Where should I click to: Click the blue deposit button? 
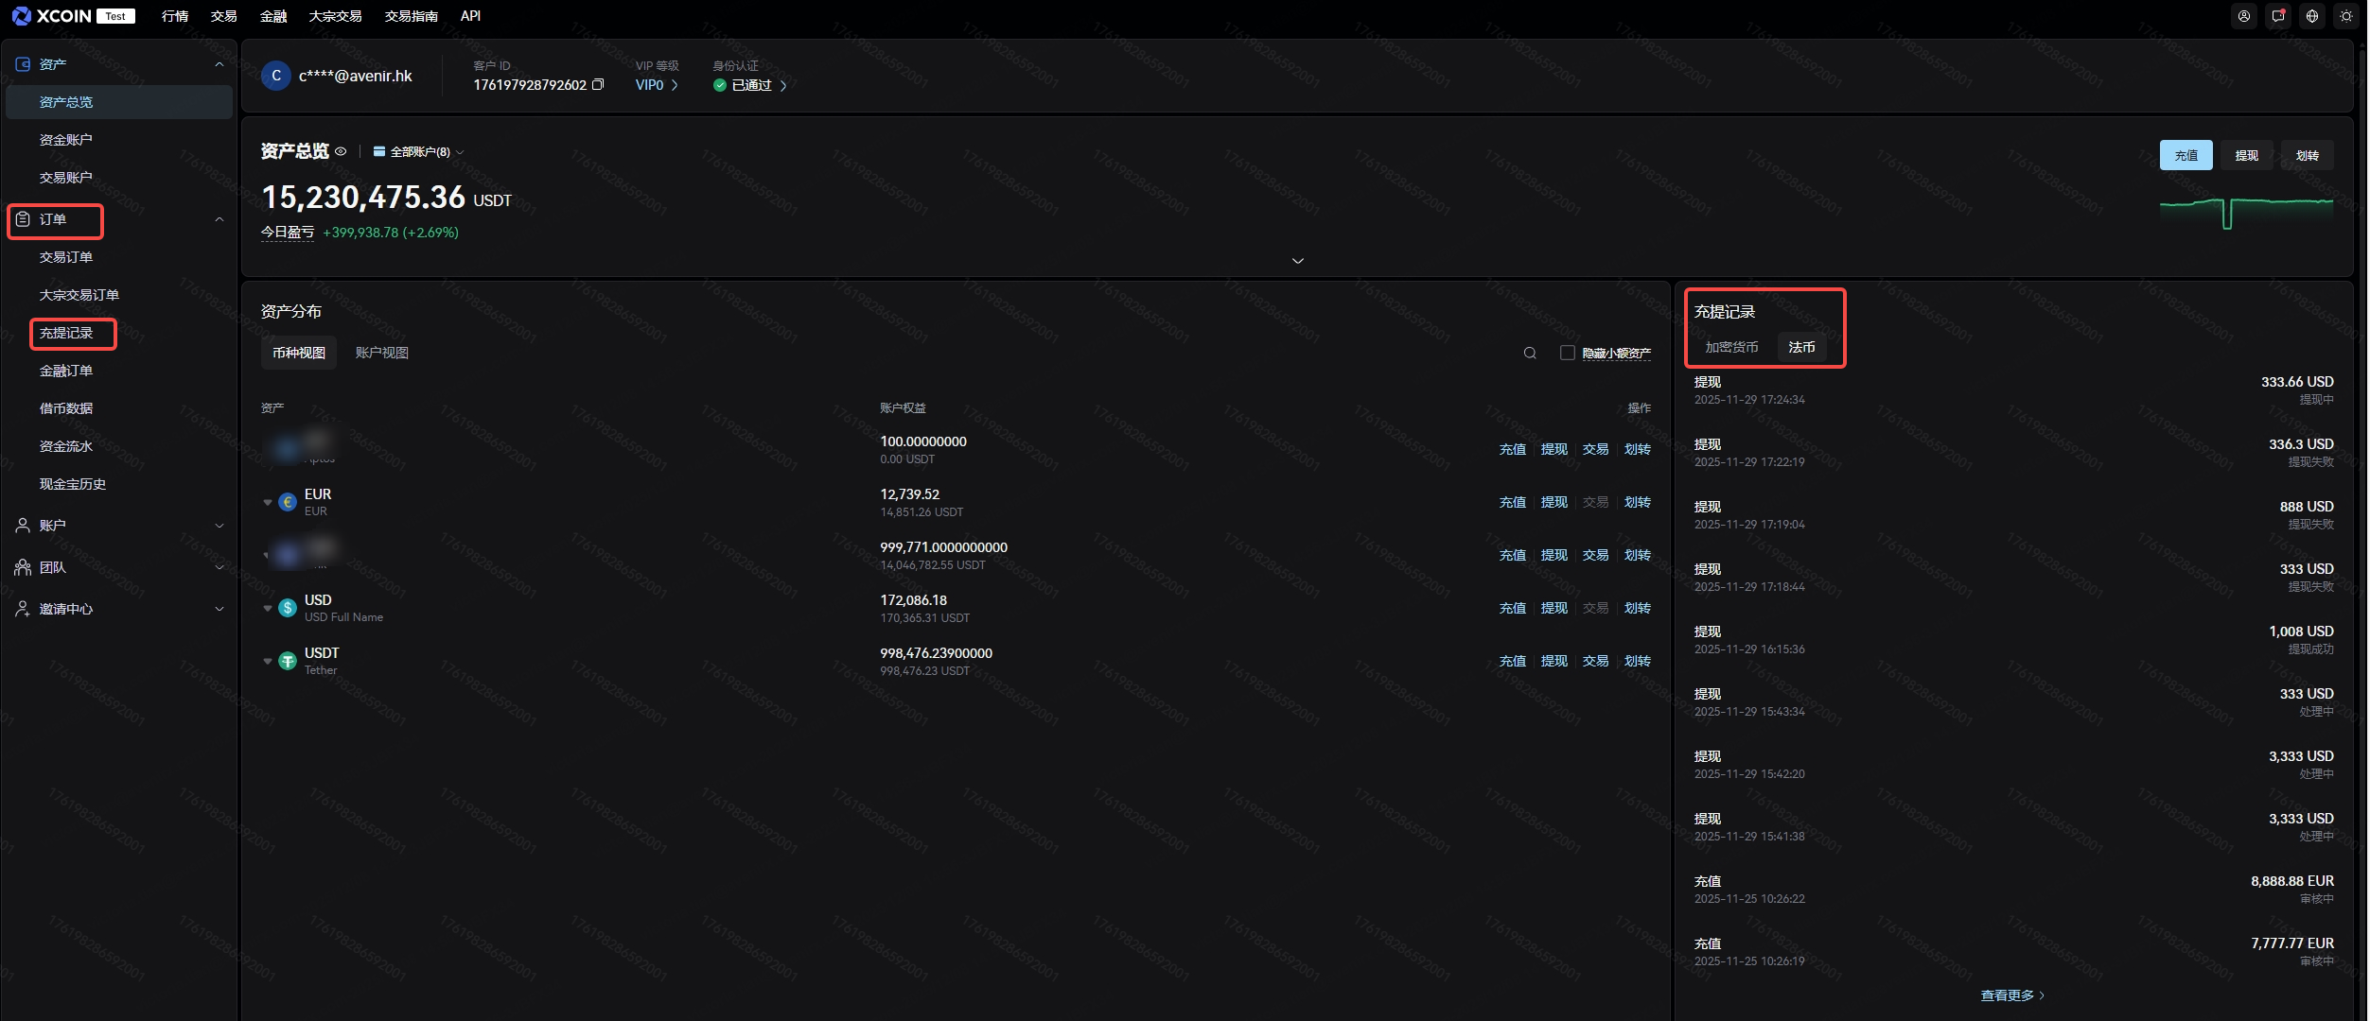point(2186,155)
